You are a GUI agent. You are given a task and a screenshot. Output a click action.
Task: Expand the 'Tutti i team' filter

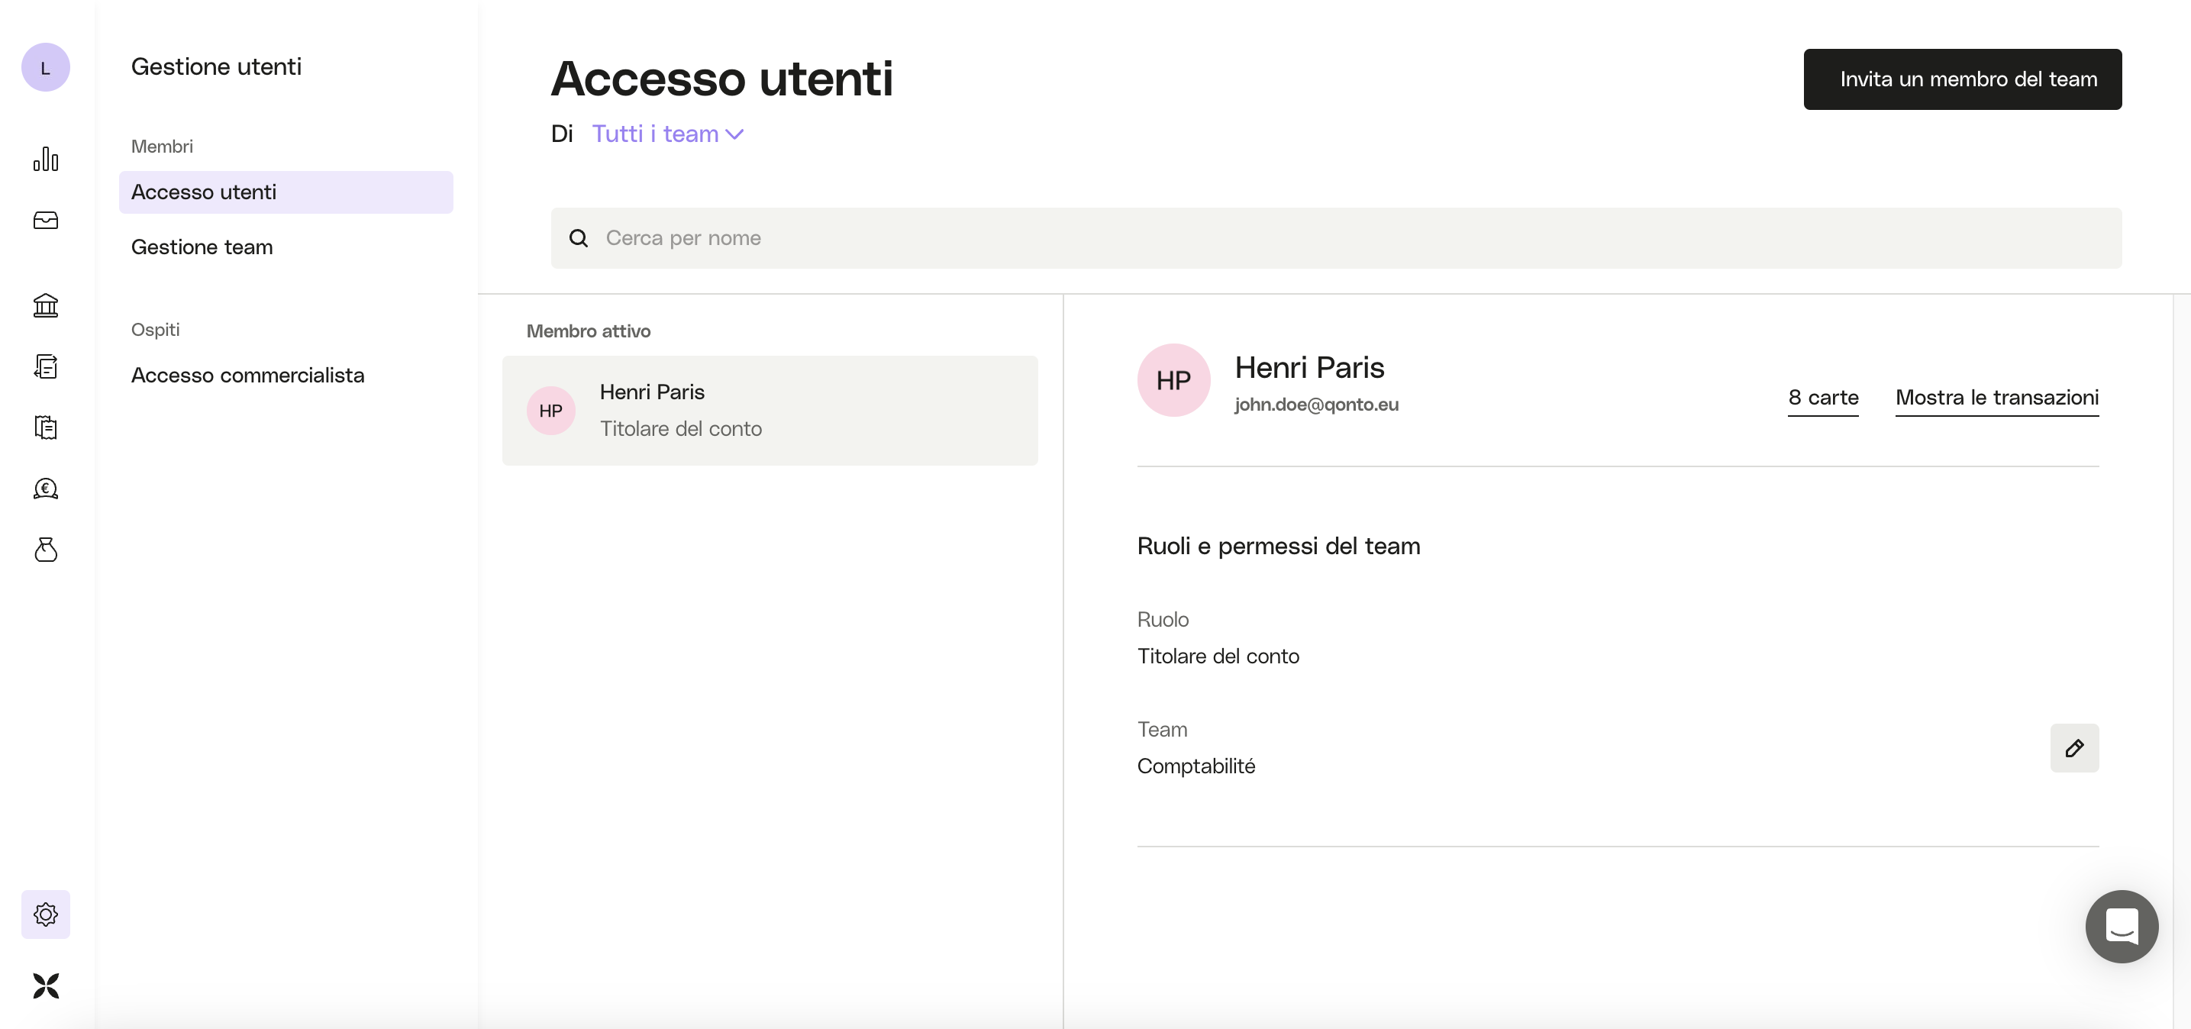coord(668,134)
